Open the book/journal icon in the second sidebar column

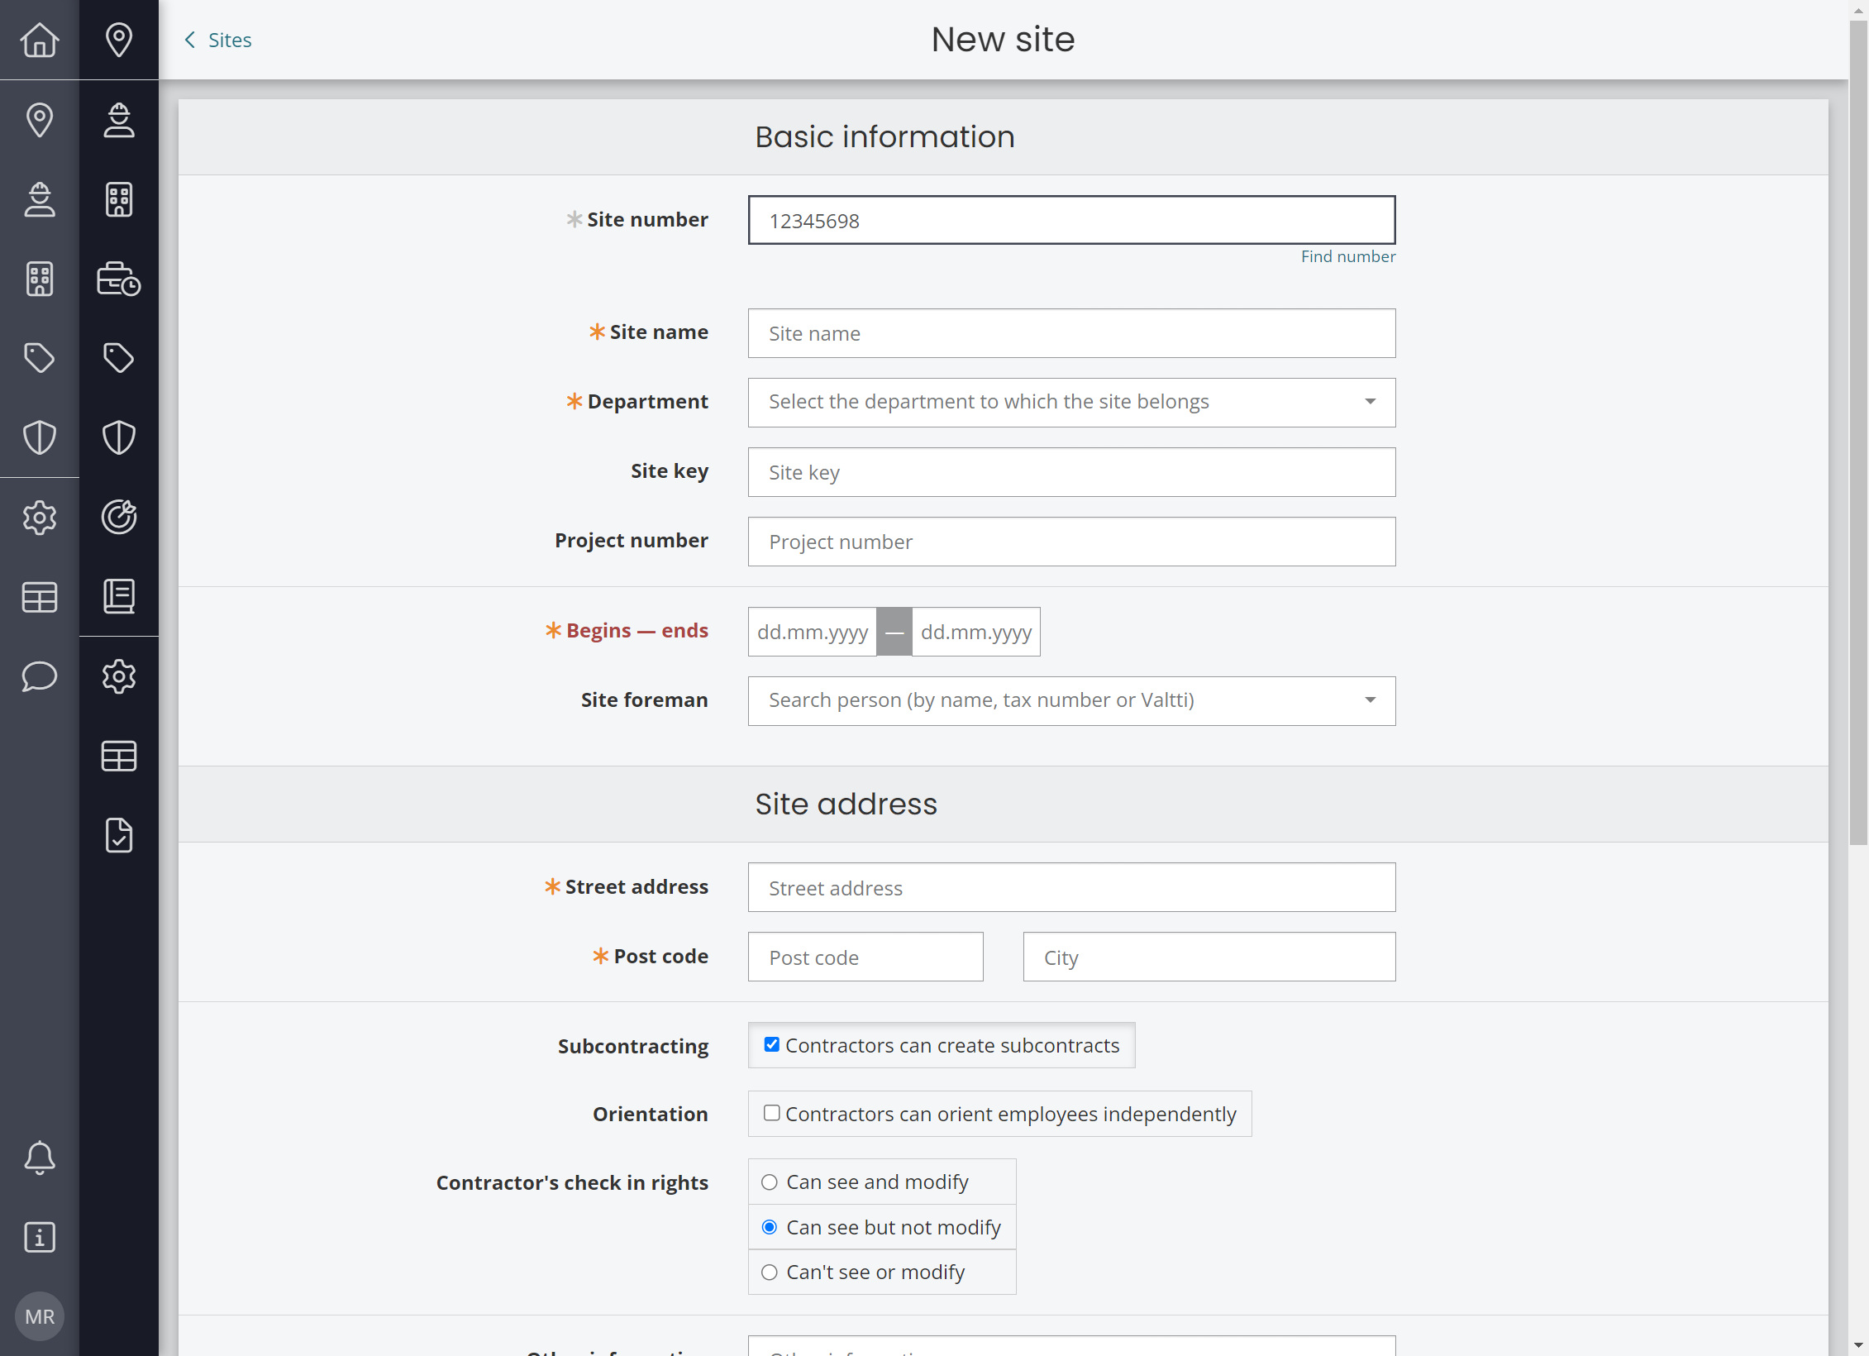[x=119, y=596]
